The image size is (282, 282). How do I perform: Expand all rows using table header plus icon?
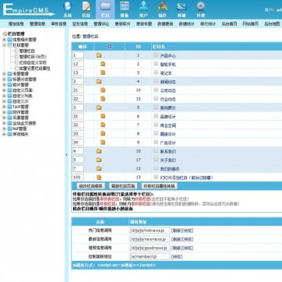pyautogui.click(x=109, y=47)
